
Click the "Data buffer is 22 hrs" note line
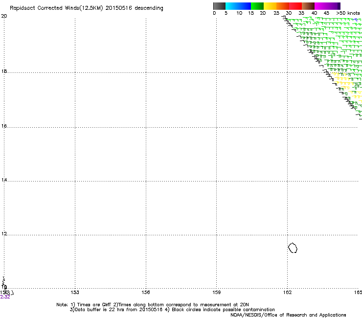pyautogui.click(x=172, y=310)
